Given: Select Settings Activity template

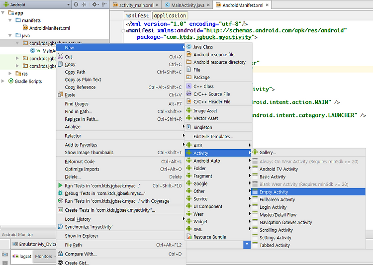Looking at the screenshot, I should (x=308, y=237).
